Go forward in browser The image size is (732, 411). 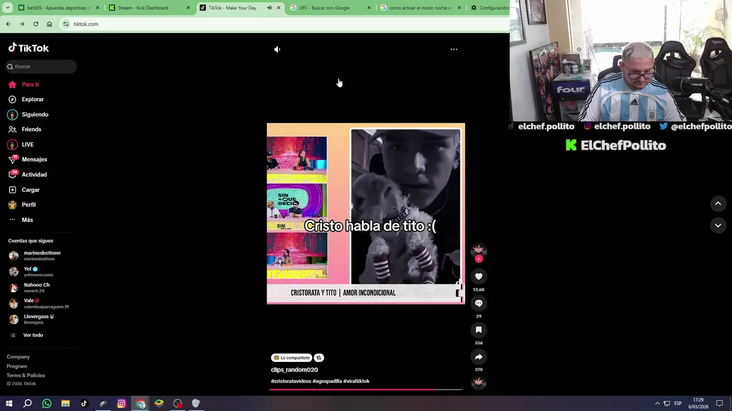point(22,24)
